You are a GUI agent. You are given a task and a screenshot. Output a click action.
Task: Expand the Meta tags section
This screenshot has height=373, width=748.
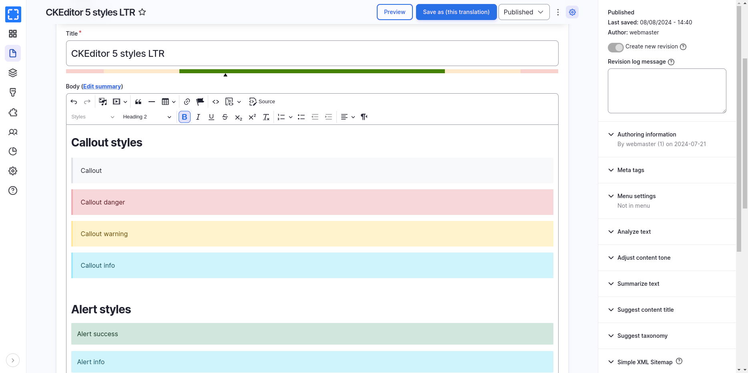(667, 170)
